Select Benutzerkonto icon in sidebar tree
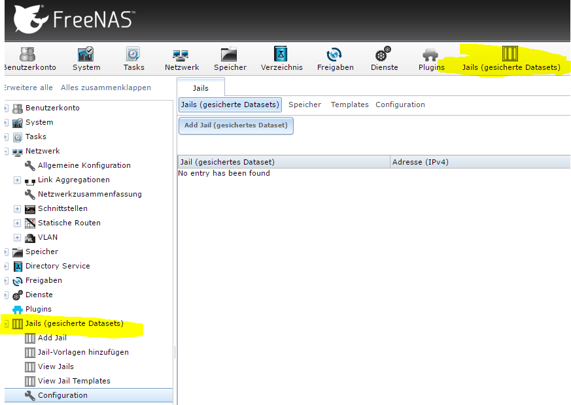Screen dimensions: 571x405 pyautogui.click(x=18, y=108)
